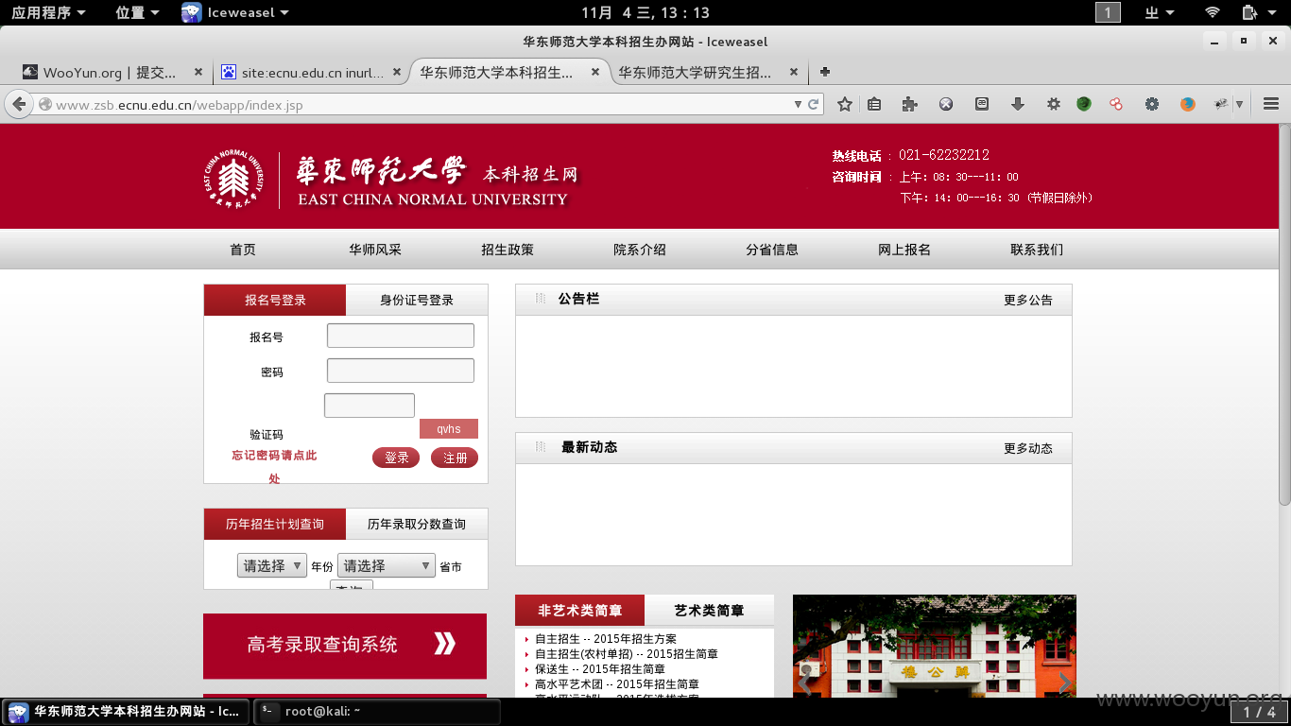The height and width of the screenshot is (726, 1291).
Task: Switch to 非艺术类简章 tab
Action: pyautogui.click(x=580, y=610)
